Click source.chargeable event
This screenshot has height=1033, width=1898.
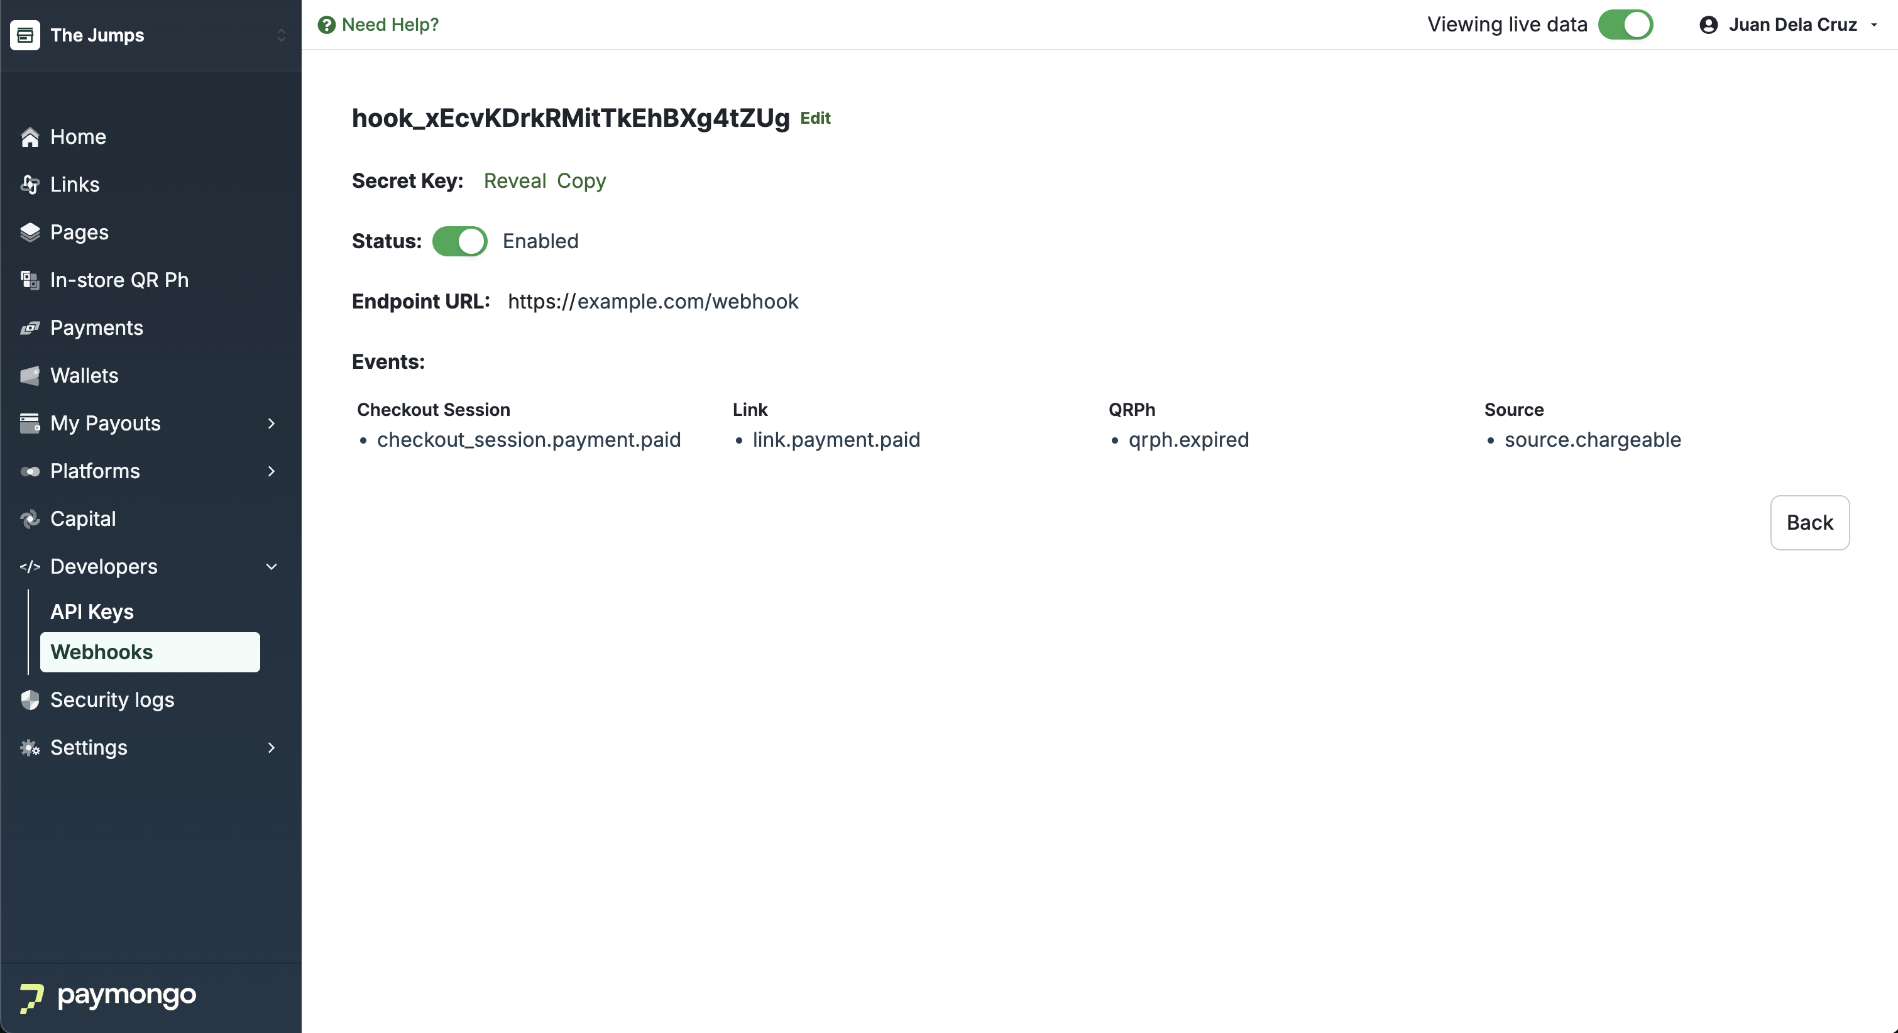click(x=1592, y=440)
